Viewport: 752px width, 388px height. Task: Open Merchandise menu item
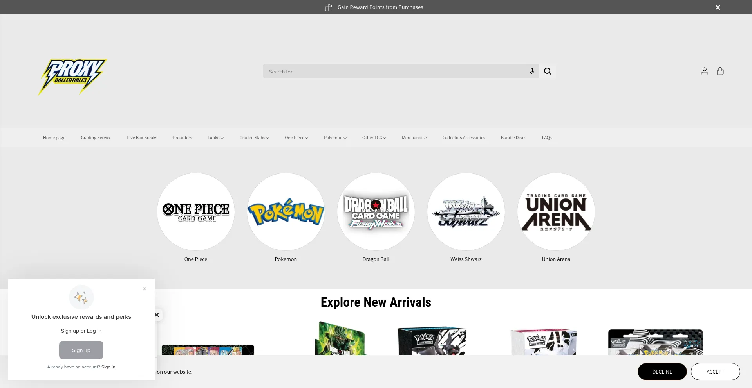click(x=414, y=138)
